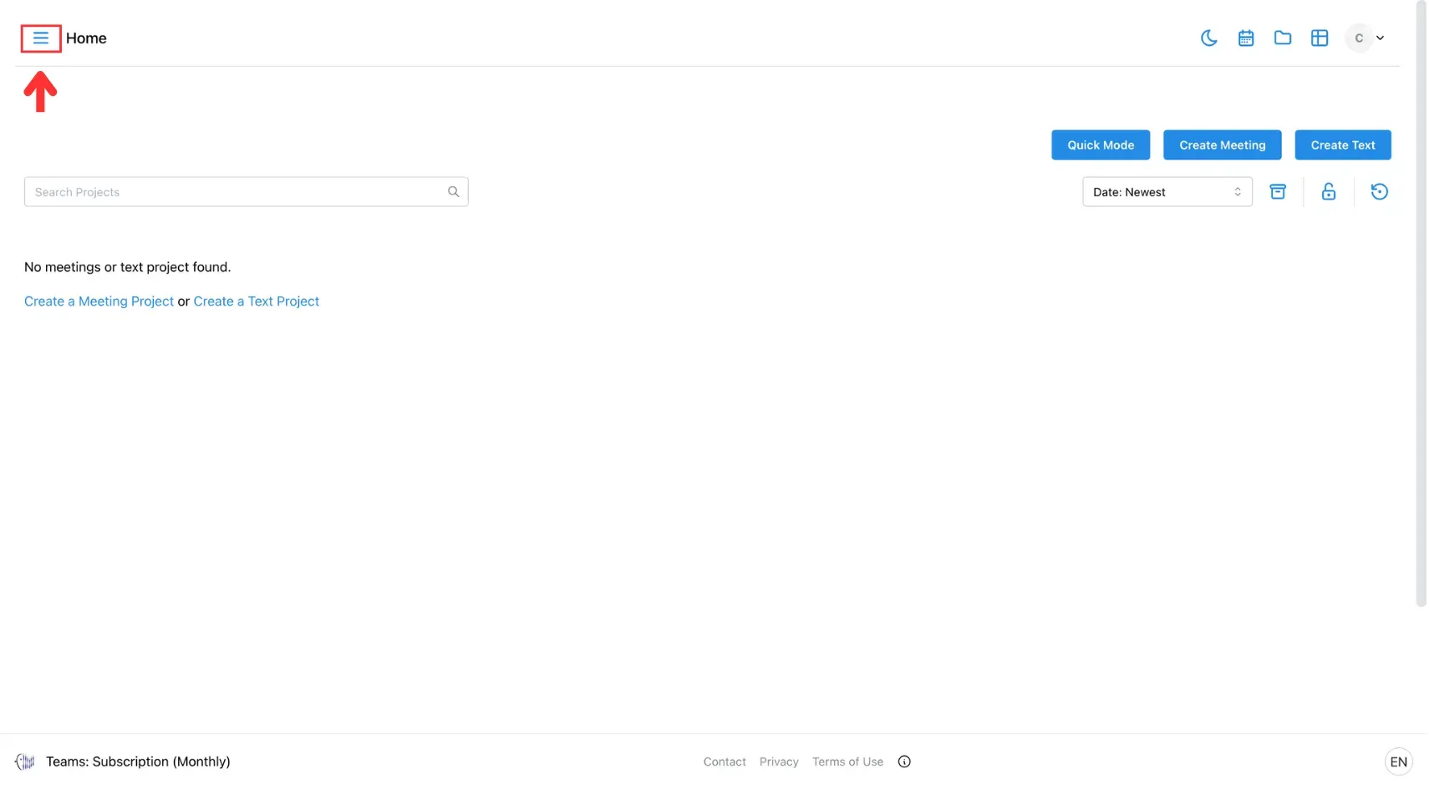The image size is (1429, 789).
Task: Click Teams: Subscription (Monthly) text
Action: [138, 761]
